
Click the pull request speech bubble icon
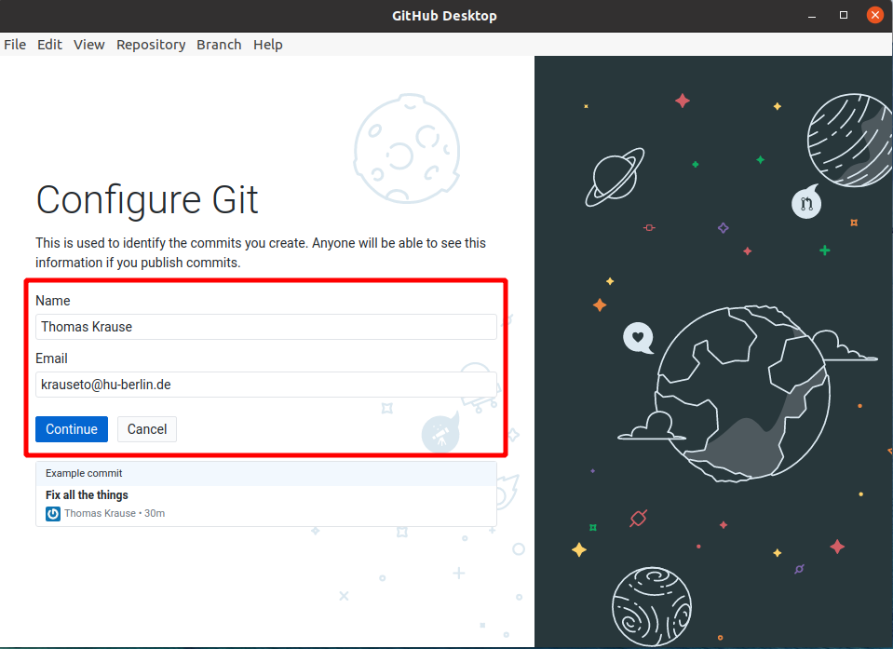click(x=806, y=202)
